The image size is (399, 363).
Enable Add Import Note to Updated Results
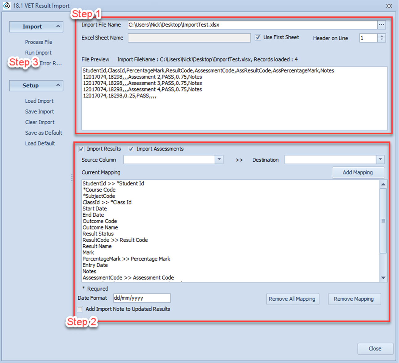pyautogui.click(x=80, y=309)
